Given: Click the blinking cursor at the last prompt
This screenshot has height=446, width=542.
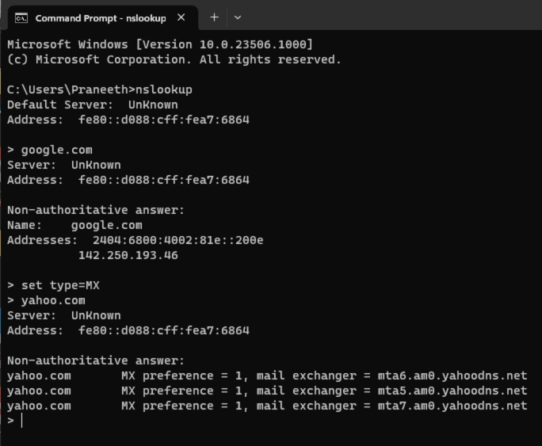Looking at the screenshot, I should coord(22,421).
